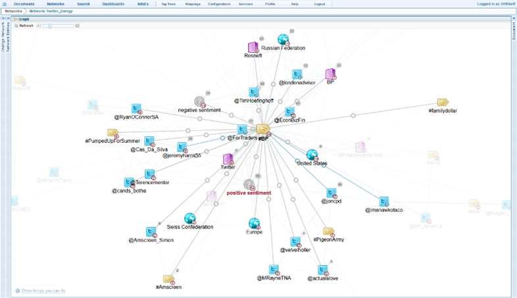Select the @Terencementor Twitter node
The height and width of the screenshot is (298, 517).
[x=150, y=174]
